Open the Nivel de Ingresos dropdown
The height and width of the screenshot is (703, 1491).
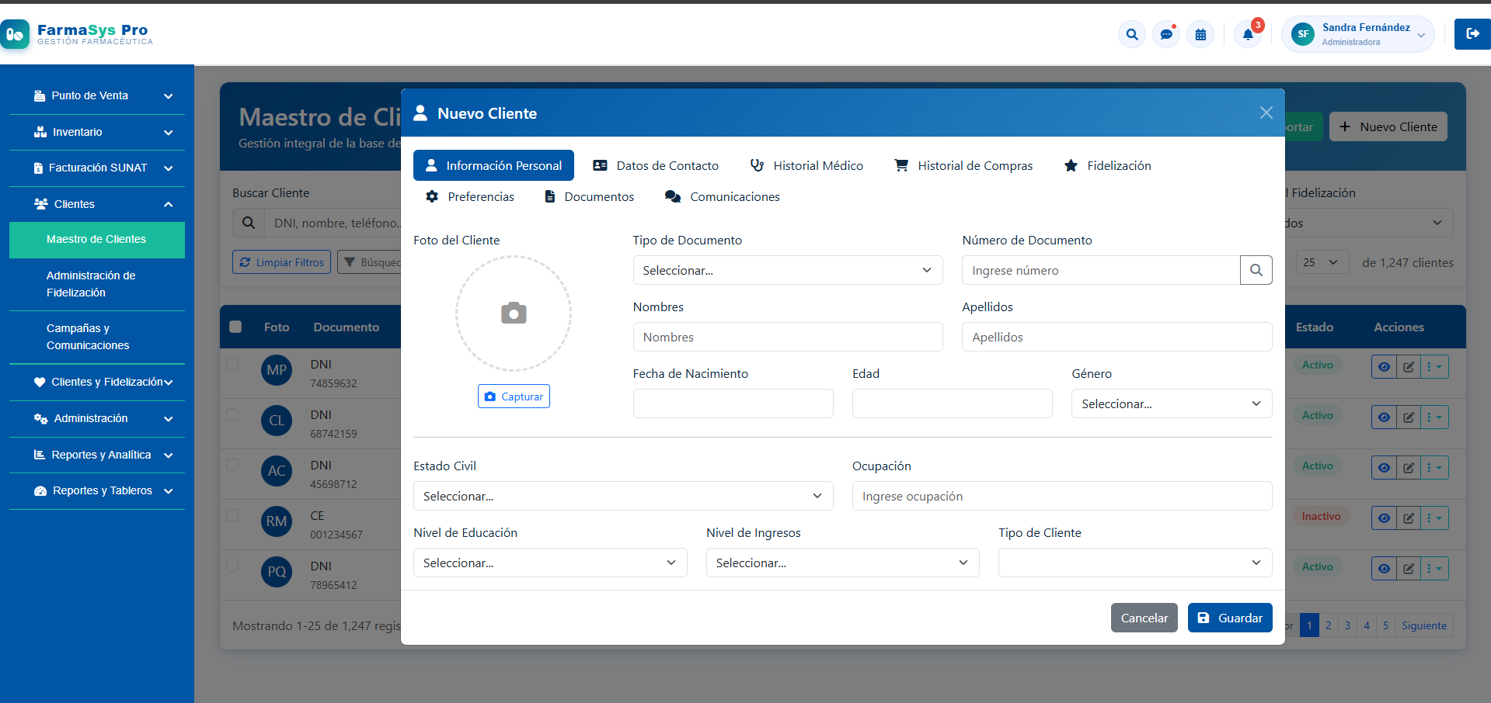pyautogui.click(x=843, y=563)
